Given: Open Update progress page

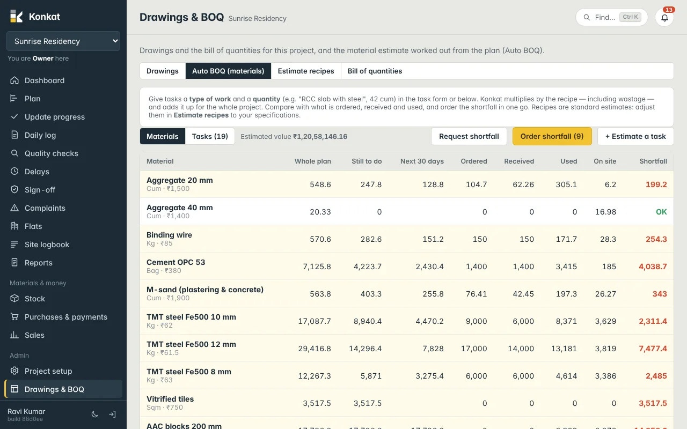Looking at the screenshot, I should [x=63, y=117].
